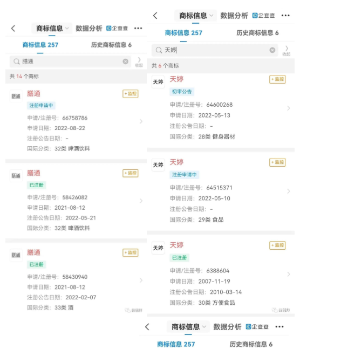Enable +监控 for 天婷 trademark 6388604
The image size is (341, 349).
click(x=277, y=245)
